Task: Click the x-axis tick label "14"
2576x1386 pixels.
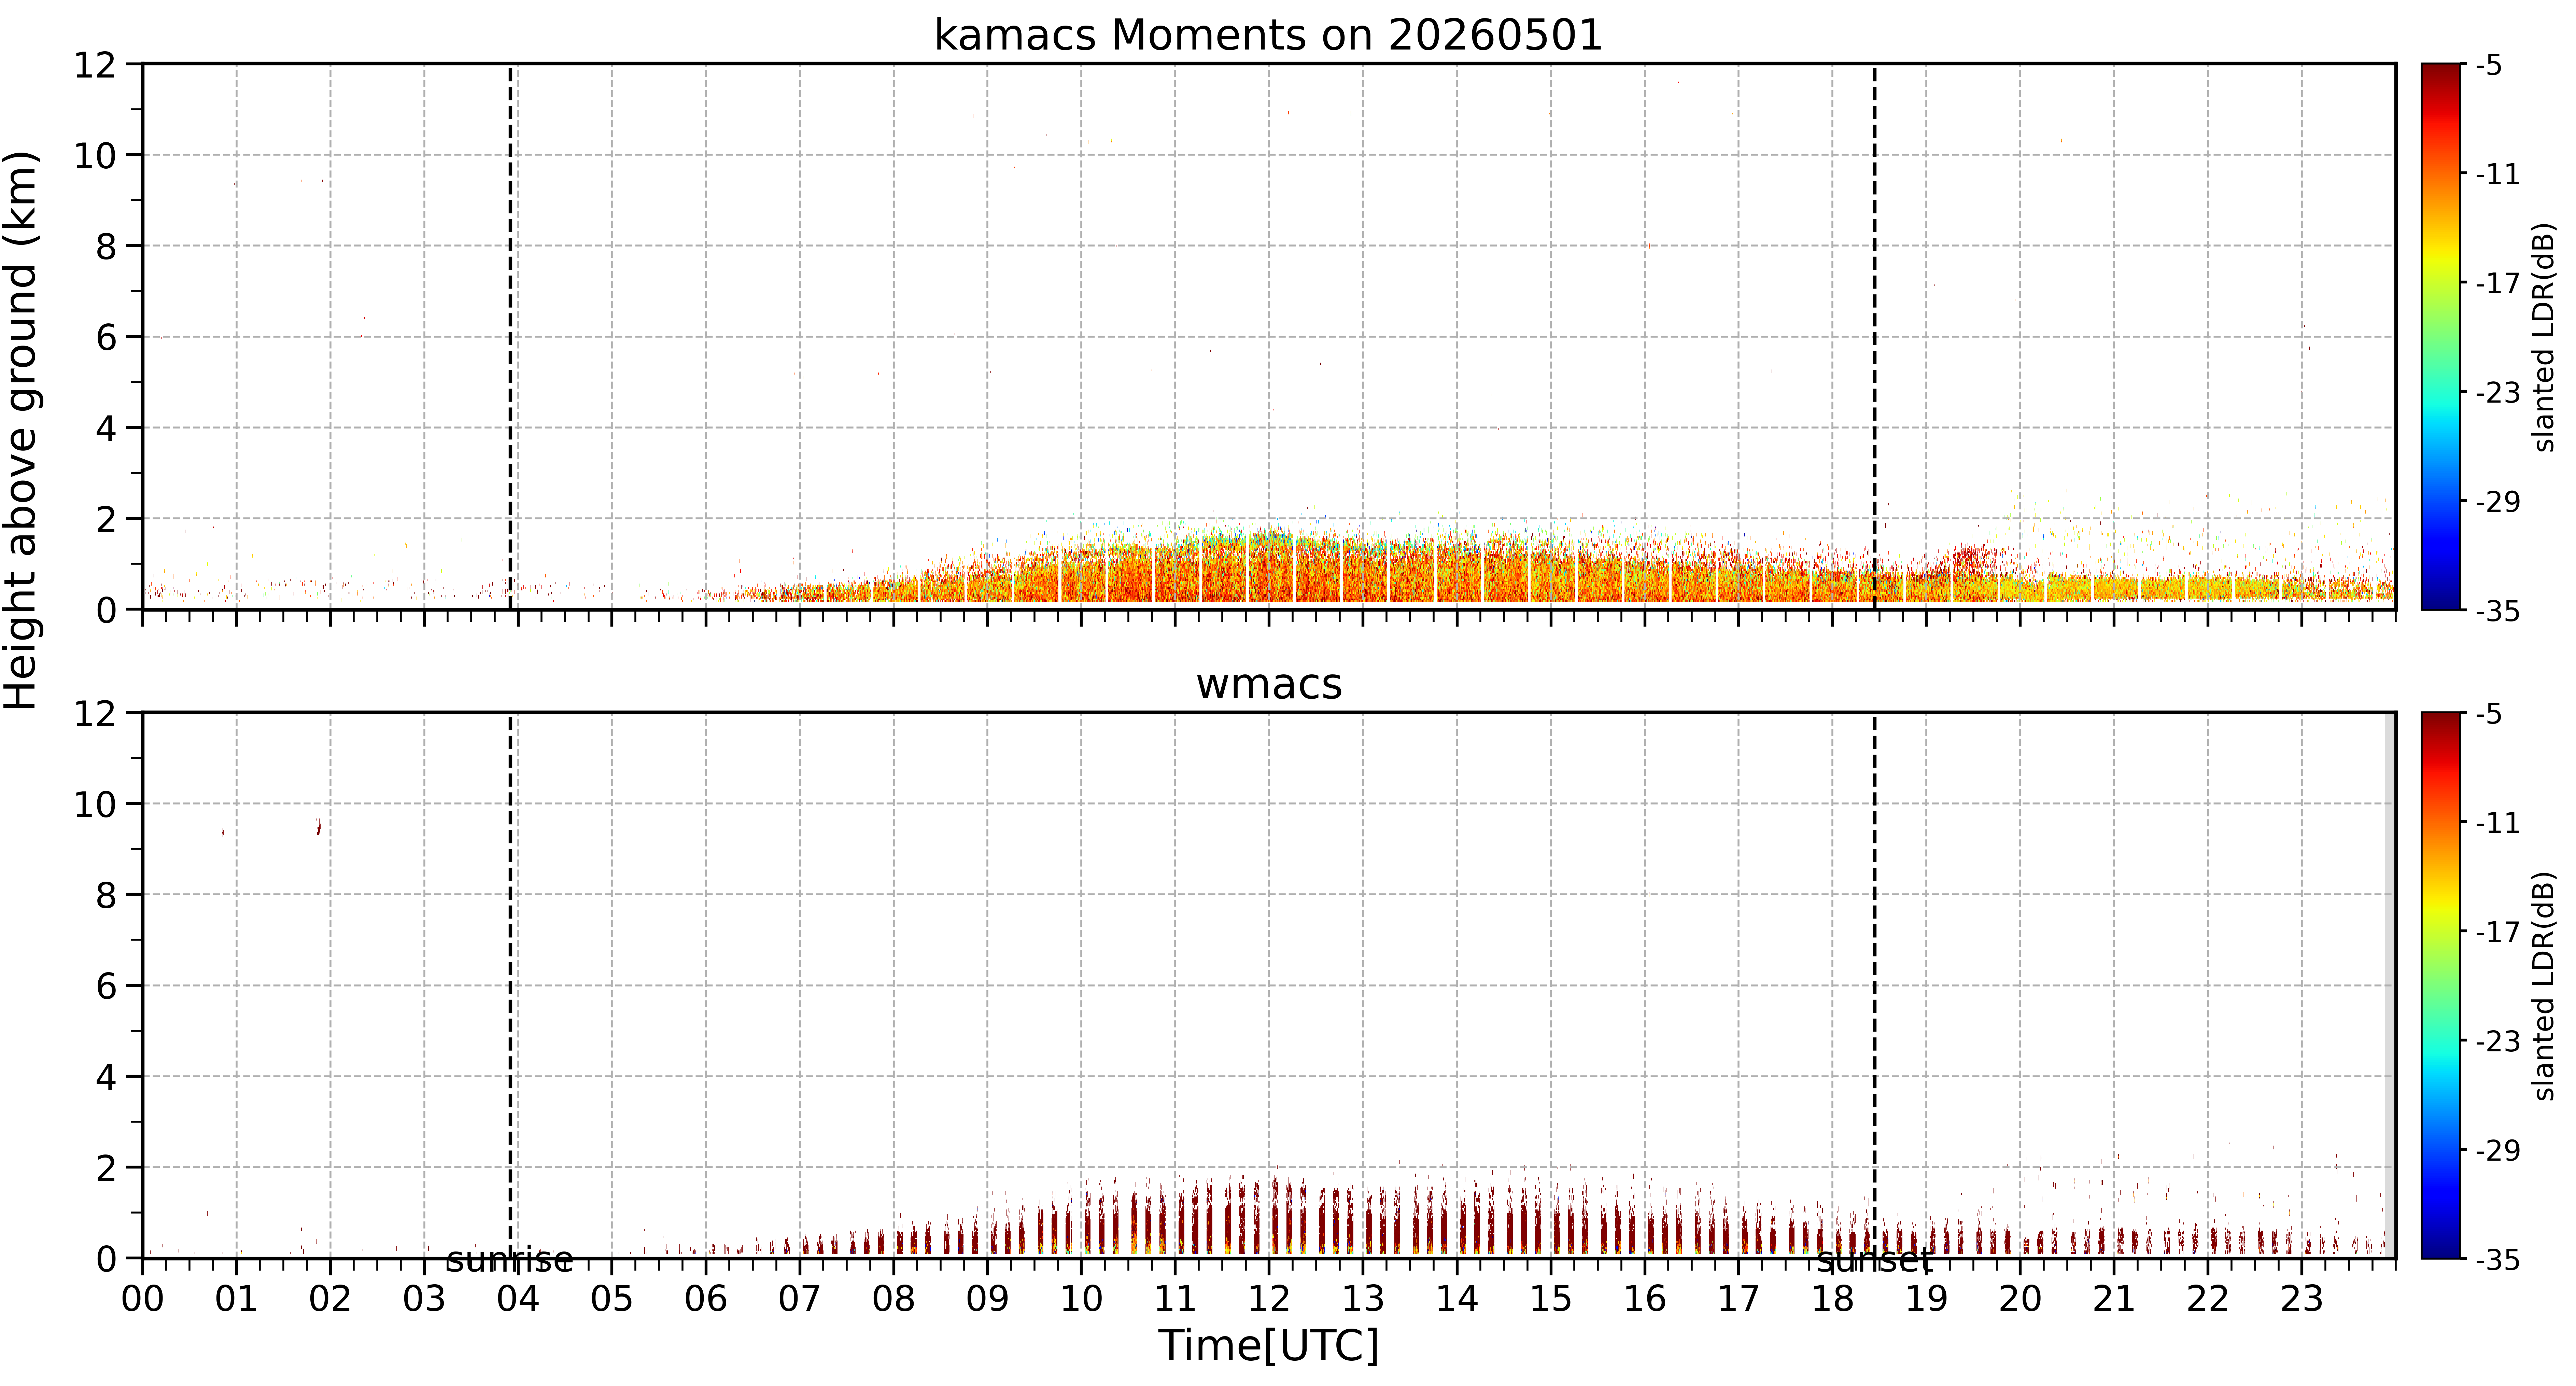Action: [x=1457, y=1299]
